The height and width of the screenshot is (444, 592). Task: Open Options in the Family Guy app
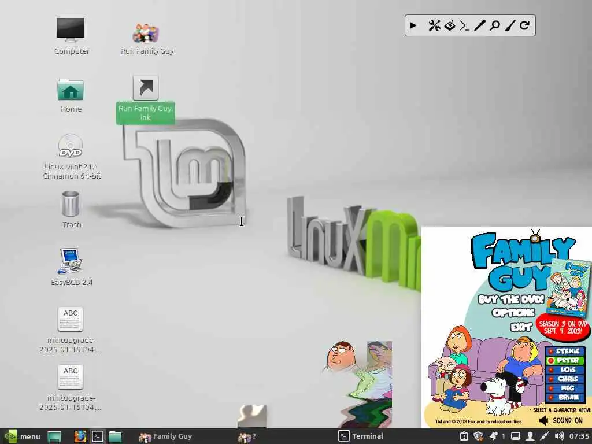click(513, 313)
